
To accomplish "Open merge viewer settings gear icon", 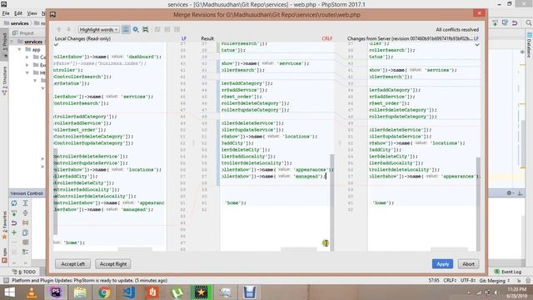I will point(136,30).
